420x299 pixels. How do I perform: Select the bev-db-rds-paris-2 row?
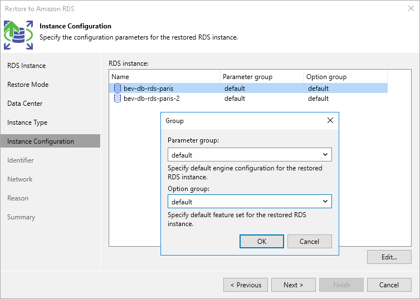[x=152, y=99]
